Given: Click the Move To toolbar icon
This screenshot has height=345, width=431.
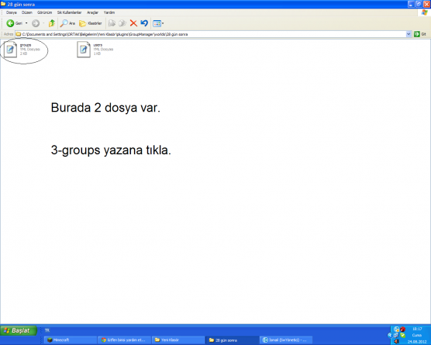Looking at the screenshot, I should click(112, 23).
